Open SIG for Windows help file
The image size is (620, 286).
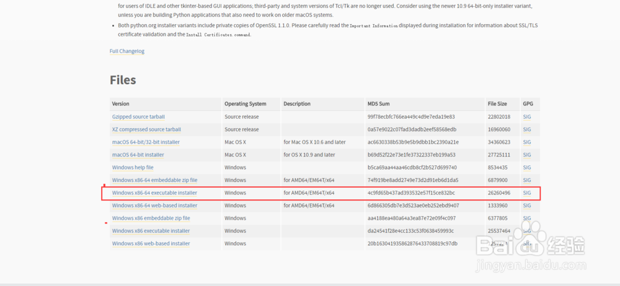[527, 167]
